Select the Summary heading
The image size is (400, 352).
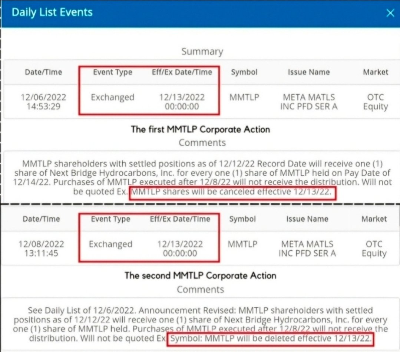[202, 52]
